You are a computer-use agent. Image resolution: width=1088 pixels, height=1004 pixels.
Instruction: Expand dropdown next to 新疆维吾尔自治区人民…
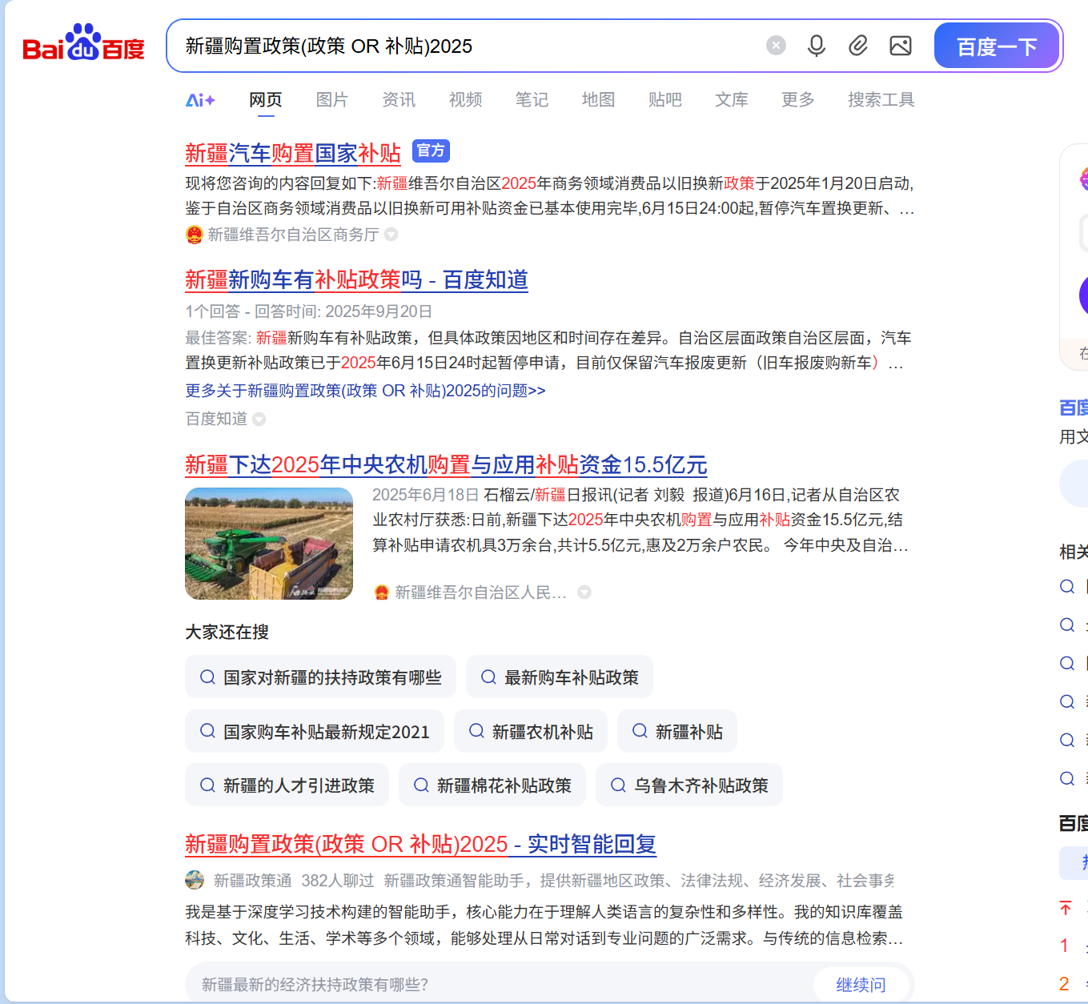click(584, 592)
